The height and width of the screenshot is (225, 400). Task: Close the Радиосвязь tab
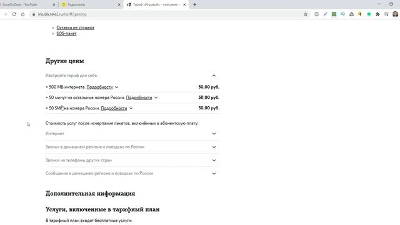119,4
